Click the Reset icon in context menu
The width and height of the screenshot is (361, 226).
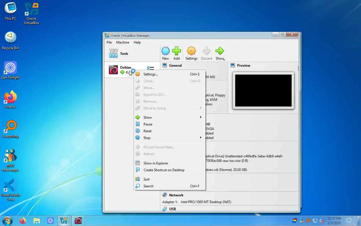[x=138, y=131]
